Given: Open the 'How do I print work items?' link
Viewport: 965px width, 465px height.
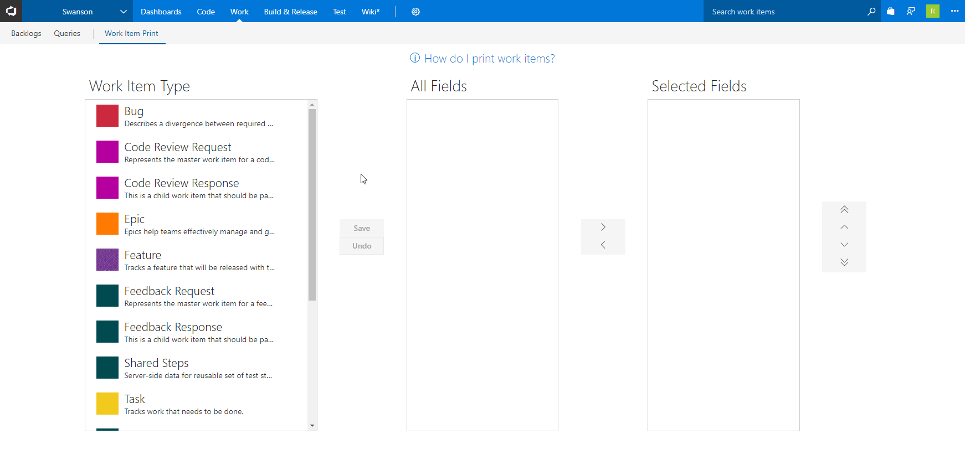Looking at the screenshot, I should pyautogui.click(x=489, y=59).
